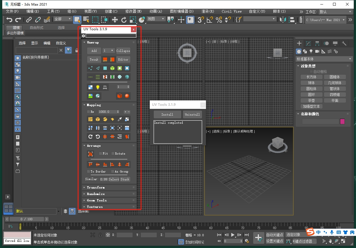The image size is (356, 248).
Task: Select the yellow box mapping icon in Mapping section
Action: click(98, 119)
